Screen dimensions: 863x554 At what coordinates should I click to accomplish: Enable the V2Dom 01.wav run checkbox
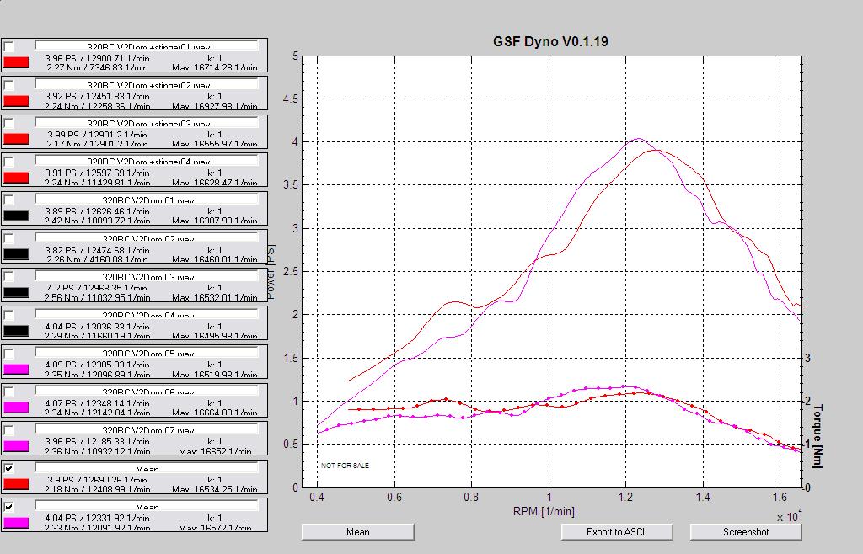[x=8, y=200]
